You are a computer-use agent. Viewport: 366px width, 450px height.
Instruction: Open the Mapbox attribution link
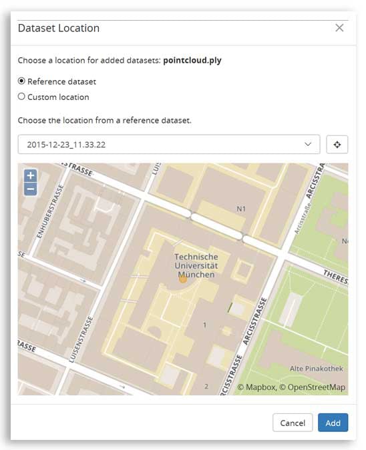coord(256,387)
